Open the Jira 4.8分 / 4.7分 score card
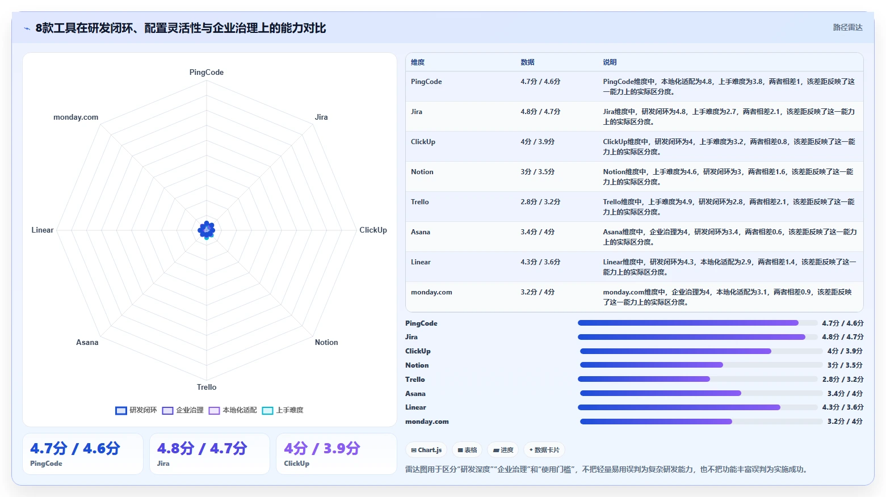The width and height of the screenshot is (886, 497). pos(209,454)
